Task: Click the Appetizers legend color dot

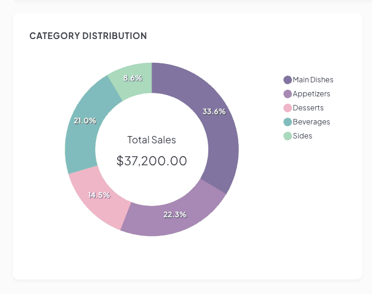Action: [x=288, y=94]
